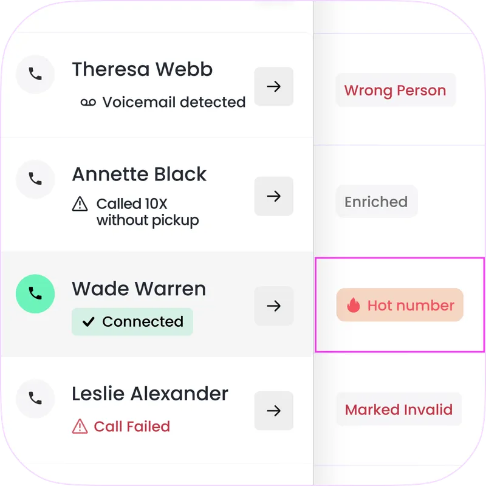Open details for Annette Black with arrow button
486x486 pixels.
pos(274,196)
